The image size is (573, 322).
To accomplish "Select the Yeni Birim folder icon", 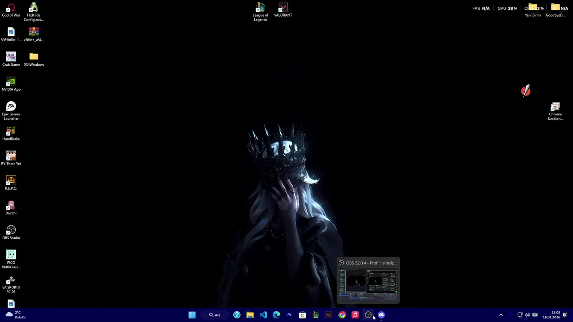I will click(533, 10).
